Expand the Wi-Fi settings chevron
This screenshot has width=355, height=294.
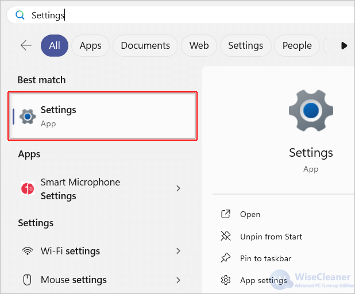(x=179, y=251)
